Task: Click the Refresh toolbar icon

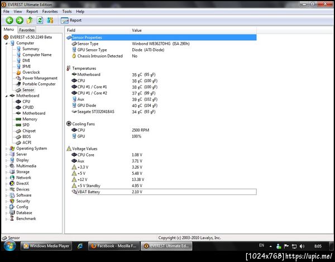Action: [40, 21]
